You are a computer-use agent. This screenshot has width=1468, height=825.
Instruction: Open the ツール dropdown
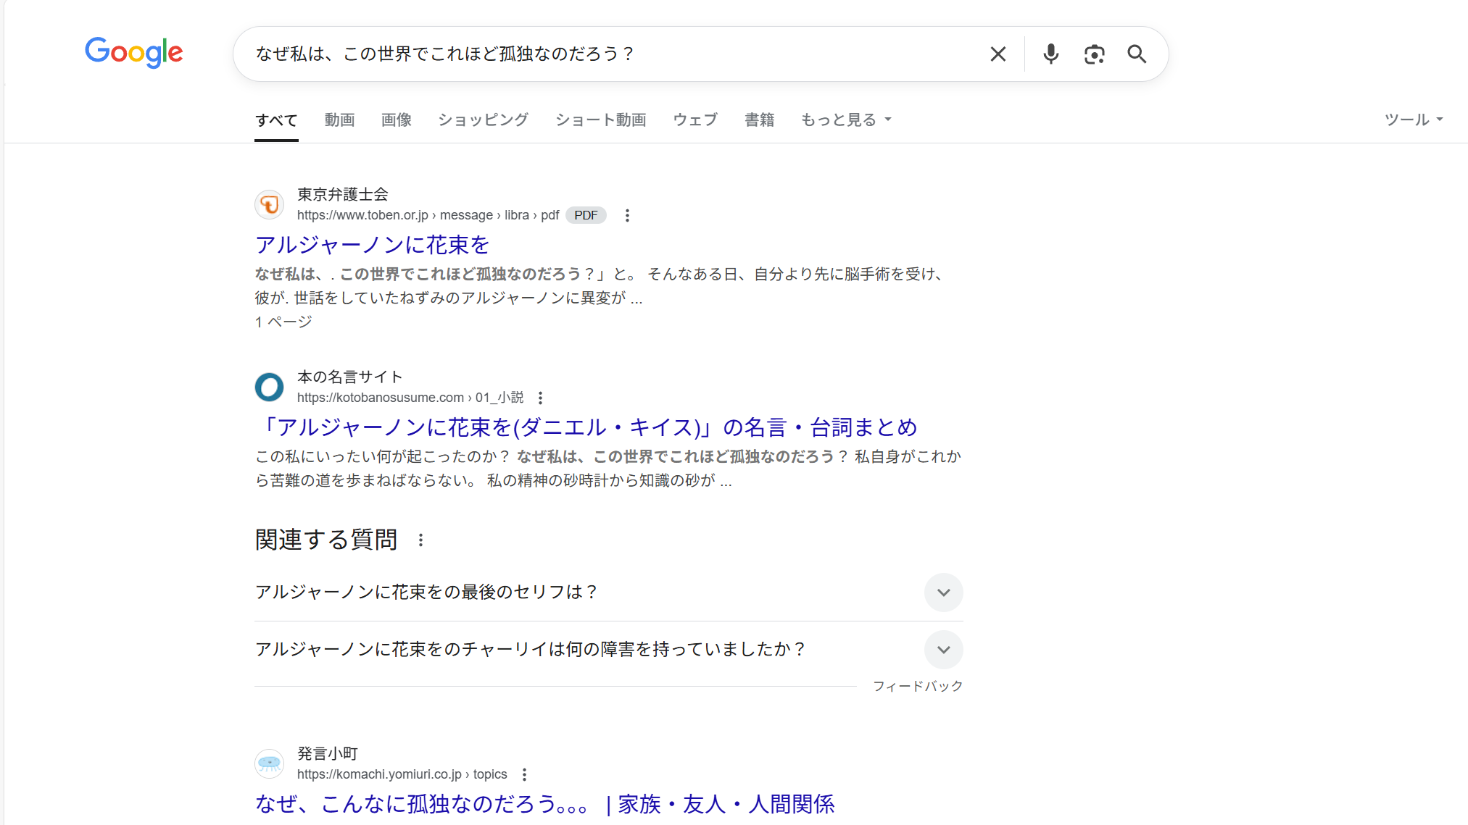1414,120
